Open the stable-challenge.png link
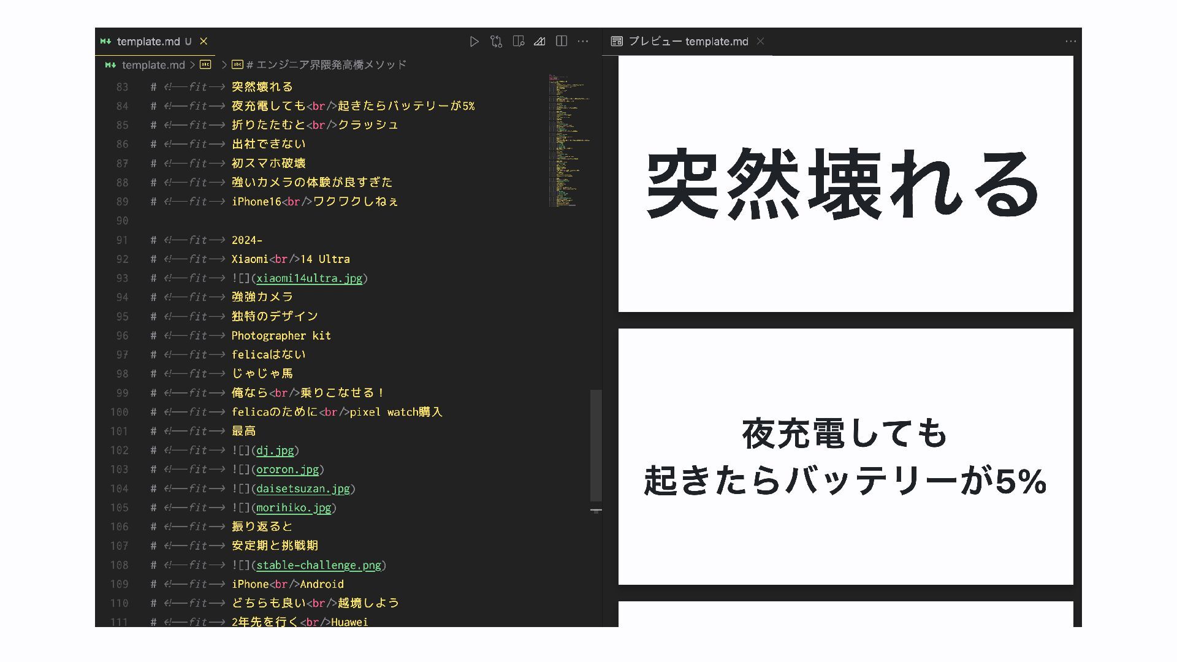Image resolution: width=1177 pixels, height=662 pixels. pos(319,565)
